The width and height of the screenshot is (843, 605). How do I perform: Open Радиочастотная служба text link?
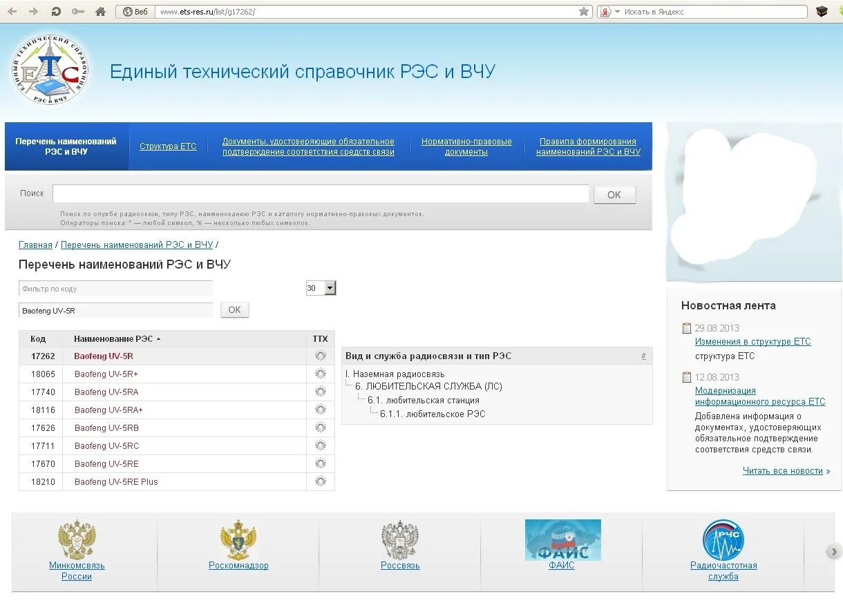pyautogui.click(x=723, y=570)
